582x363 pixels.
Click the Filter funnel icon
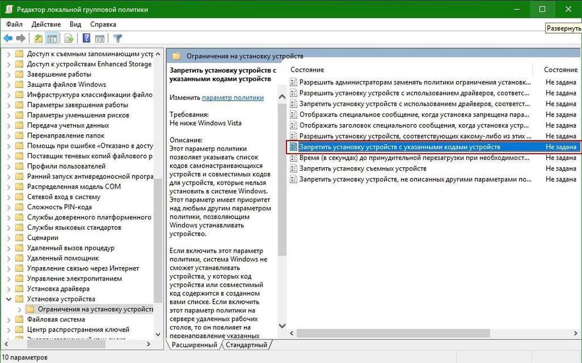pyautogui.click(x=117, y=38)
